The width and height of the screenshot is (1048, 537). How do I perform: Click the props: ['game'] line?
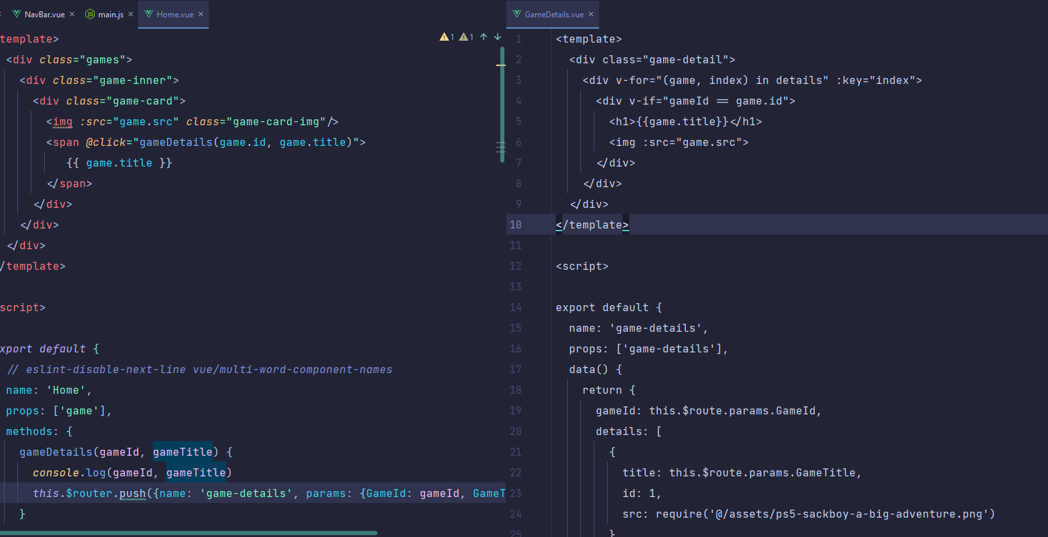pyautogui.click(x=59, y=411)
